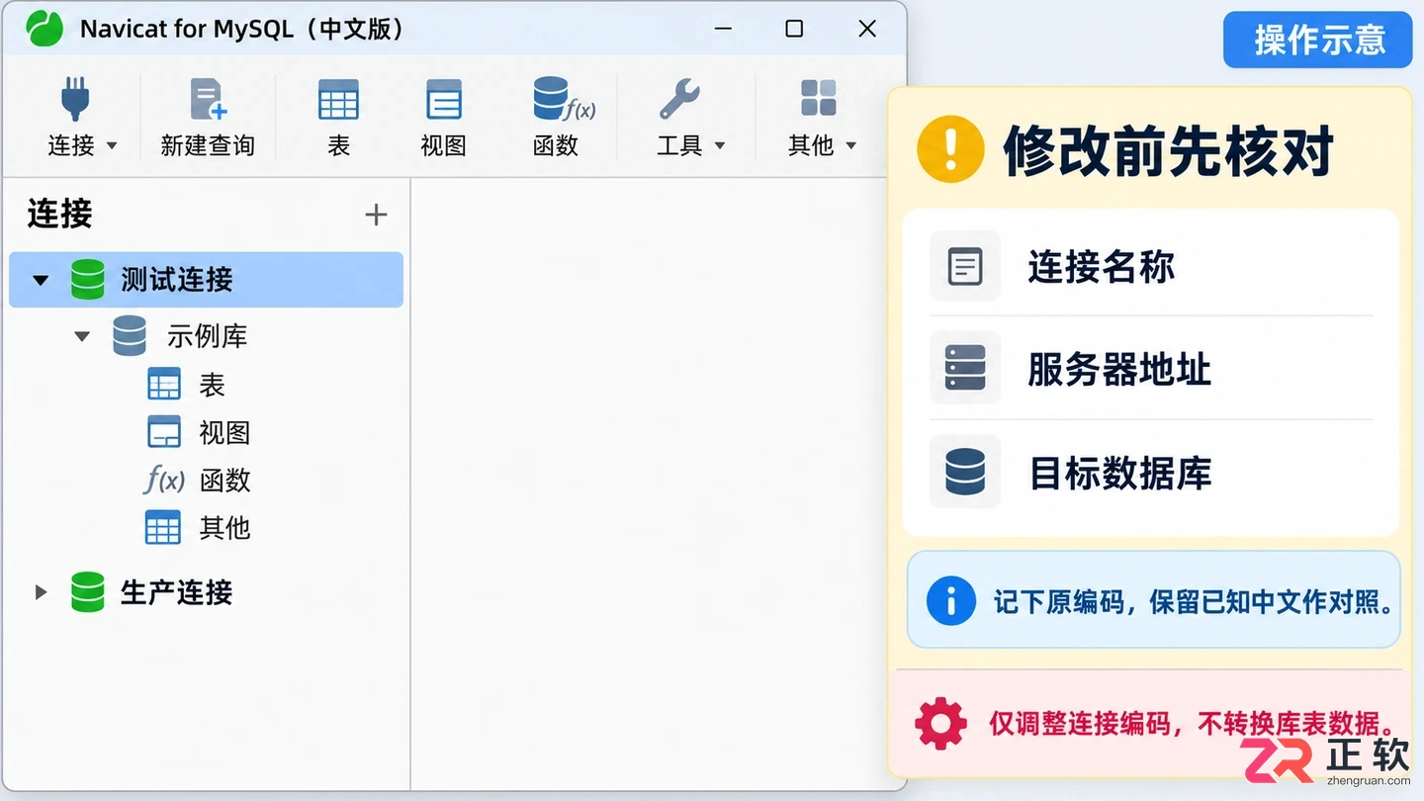The width and height of the screenshot is (1424, 801).
Task: Collapse the 示例库 tree node
Action: coord(83,337)
